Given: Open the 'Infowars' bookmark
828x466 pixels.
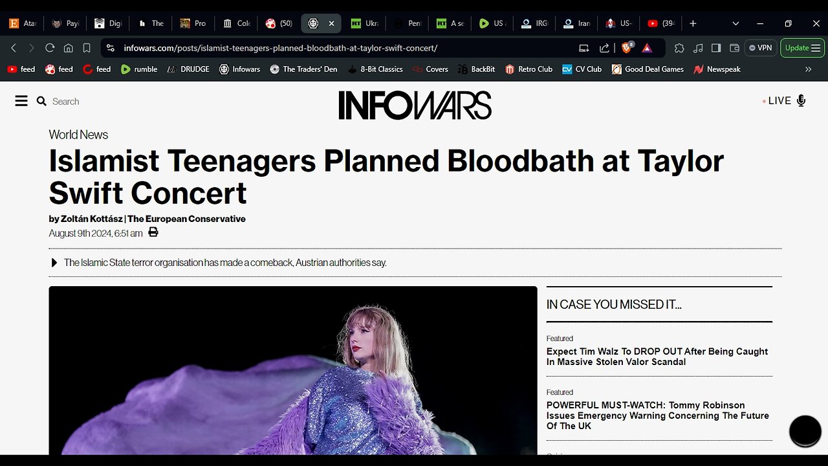Looking at the screenshot, I should [x=240, y=69].
